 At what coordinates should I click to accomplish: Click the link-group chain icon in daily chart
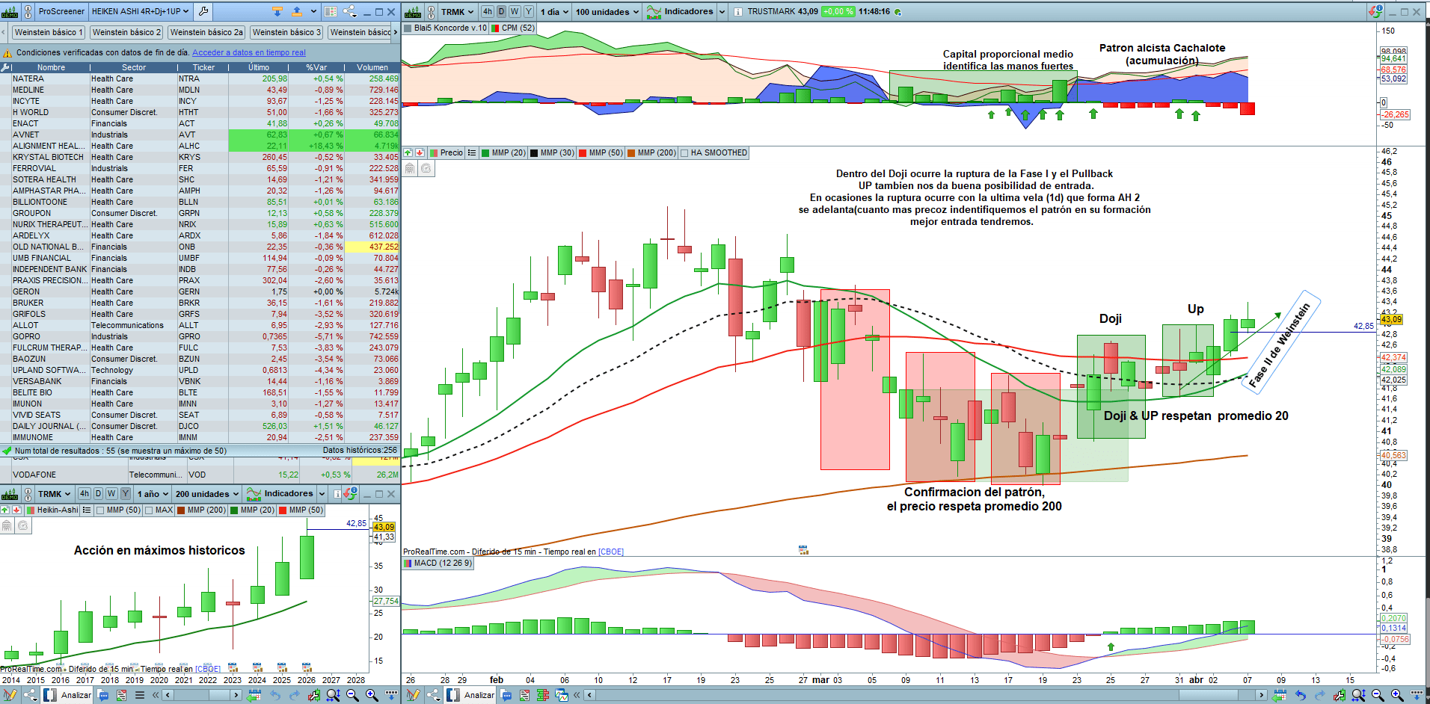pyautogui.click(x=430, y=11)
